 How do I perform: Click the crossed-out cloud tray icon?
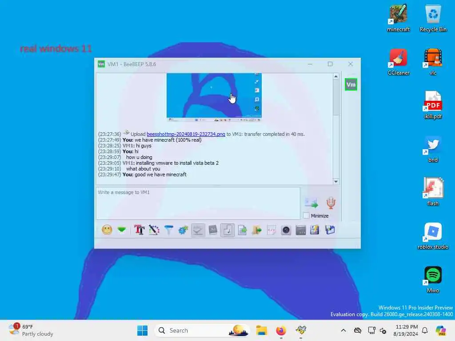(358, 330)
